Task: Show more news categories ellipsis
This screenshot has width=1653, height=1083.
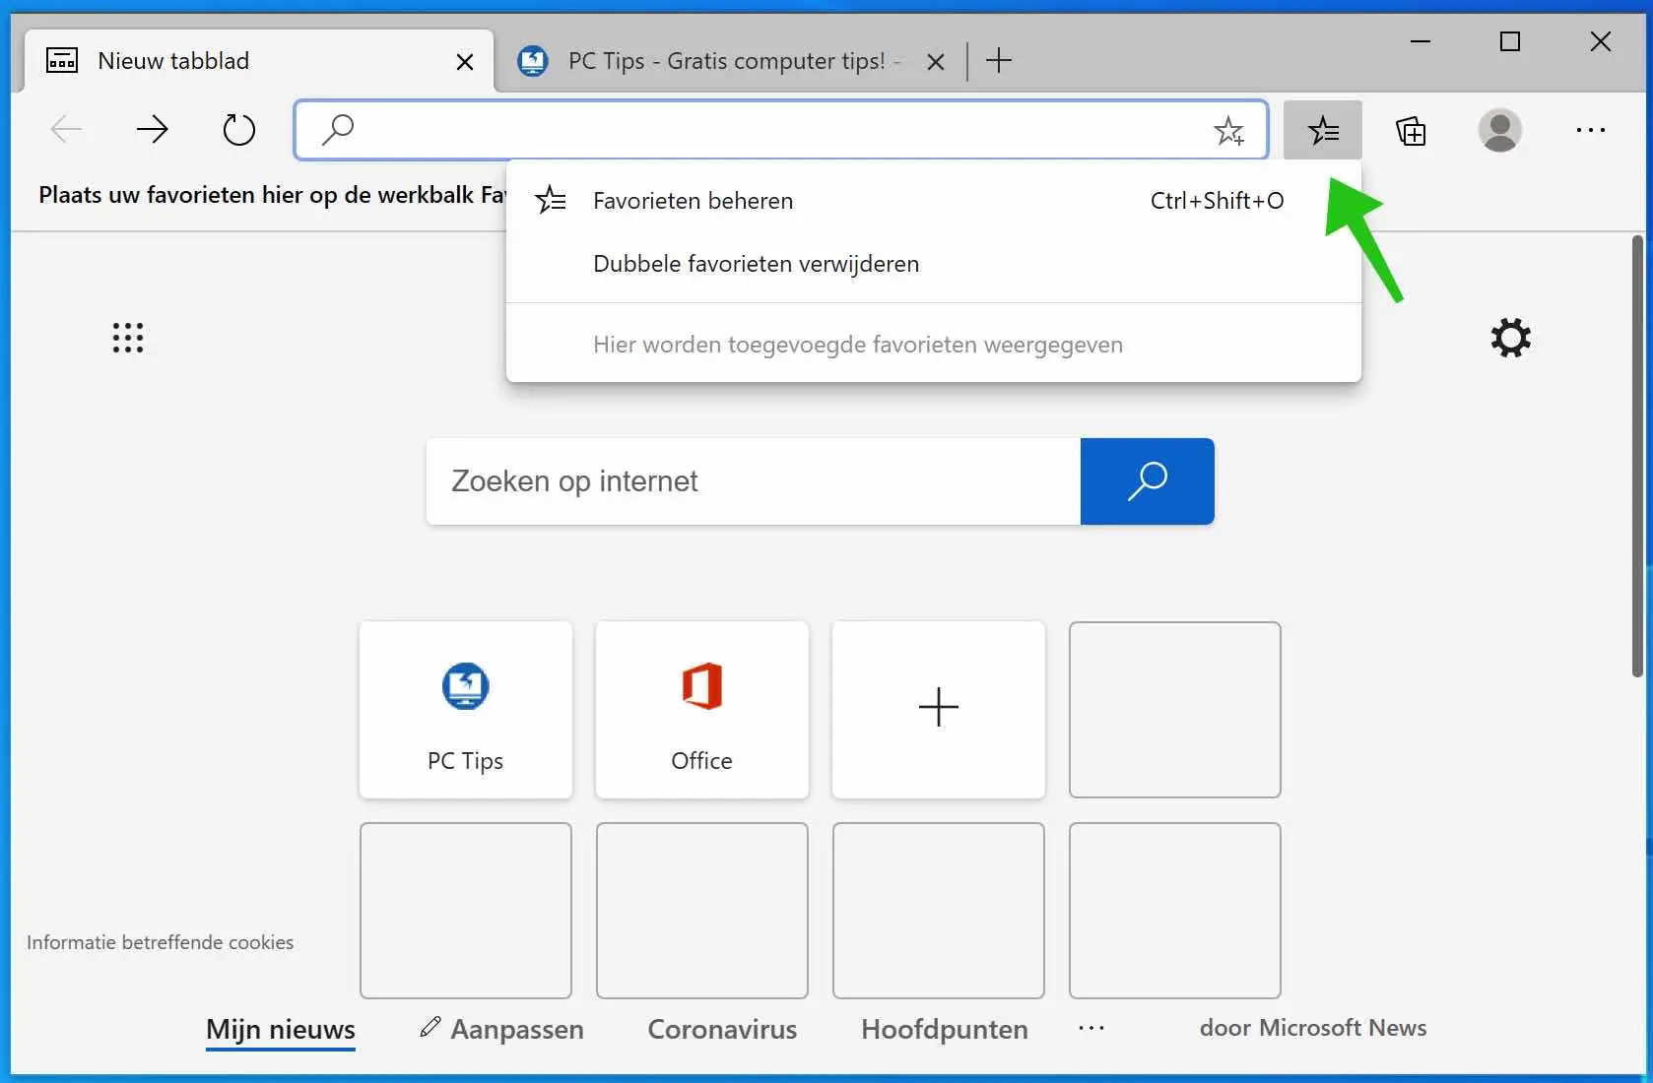Action: point(1091,1028)
